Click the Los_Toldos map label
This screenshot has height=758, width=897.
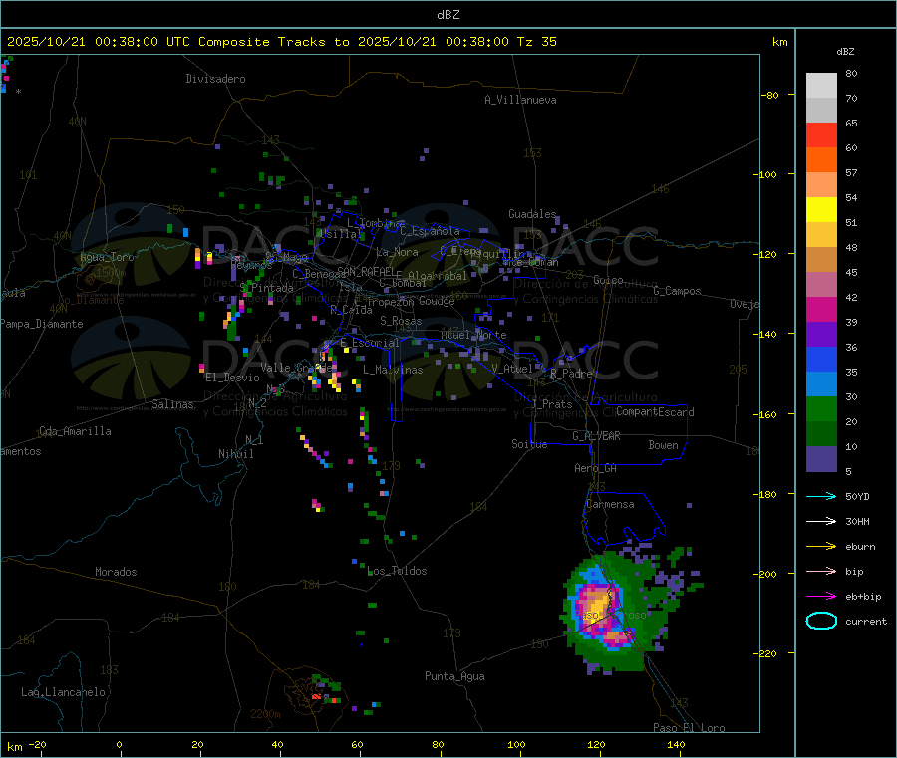397,571
